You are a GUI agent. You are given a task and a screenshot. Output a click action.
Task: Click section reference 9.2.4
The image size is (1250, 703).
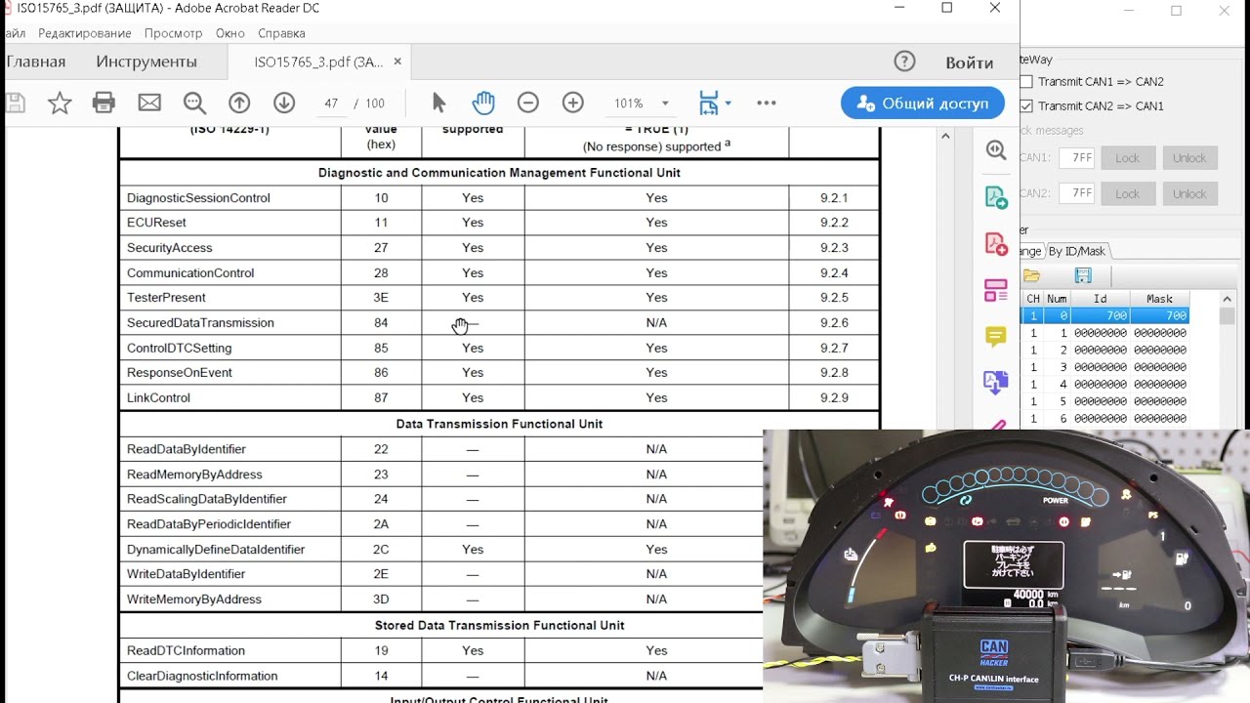(834, 273)
